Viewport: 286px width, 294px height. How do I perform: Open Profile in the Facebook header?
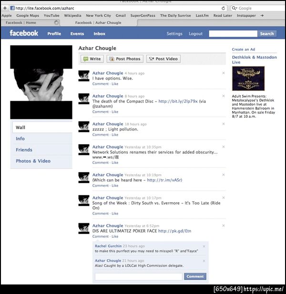click(54, 33)
